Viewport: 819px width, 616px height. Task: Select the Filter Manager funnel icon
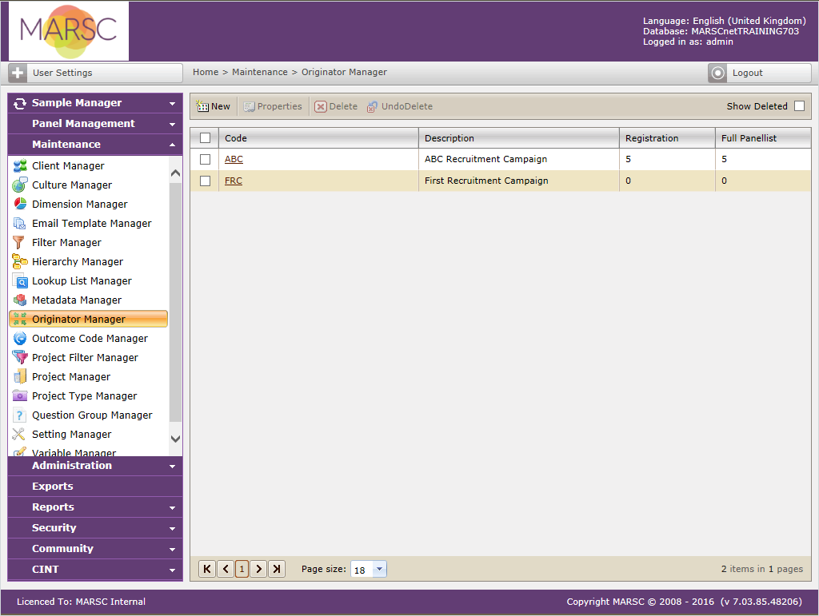pos(19,243)
